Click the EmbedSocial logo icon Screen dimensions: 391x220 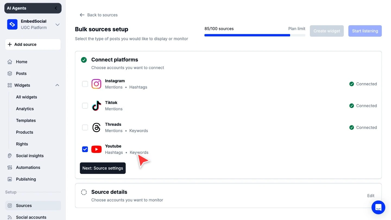coord(12,24)
